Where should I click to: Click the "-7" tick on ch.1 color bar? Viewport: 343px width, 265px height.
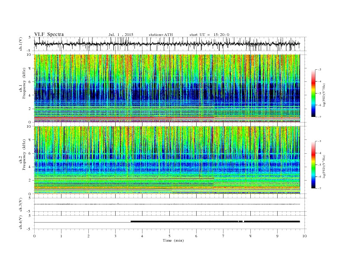tap(319, 117)
